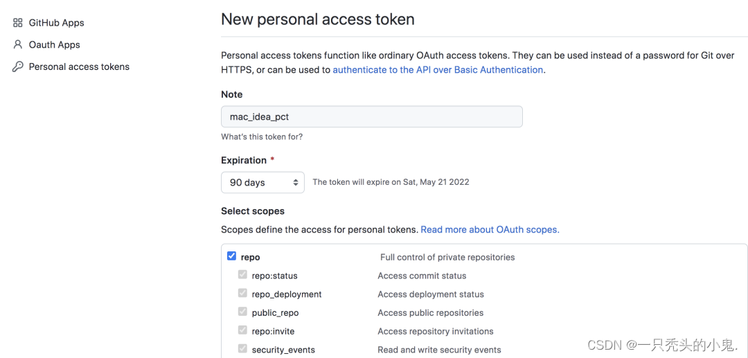Open the 90 days expiration dropdown
The height and width of the screenshot is (358, 748).
point(263,182)
